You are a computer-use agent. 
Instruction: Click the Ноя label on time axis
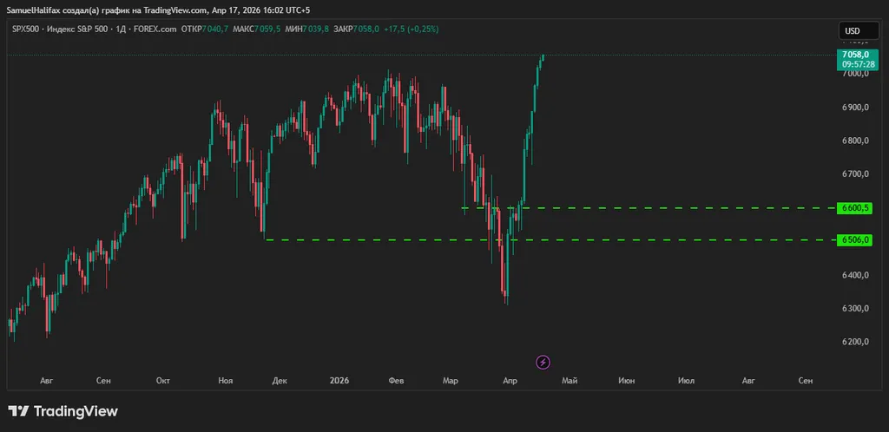[x=226, y=381]
